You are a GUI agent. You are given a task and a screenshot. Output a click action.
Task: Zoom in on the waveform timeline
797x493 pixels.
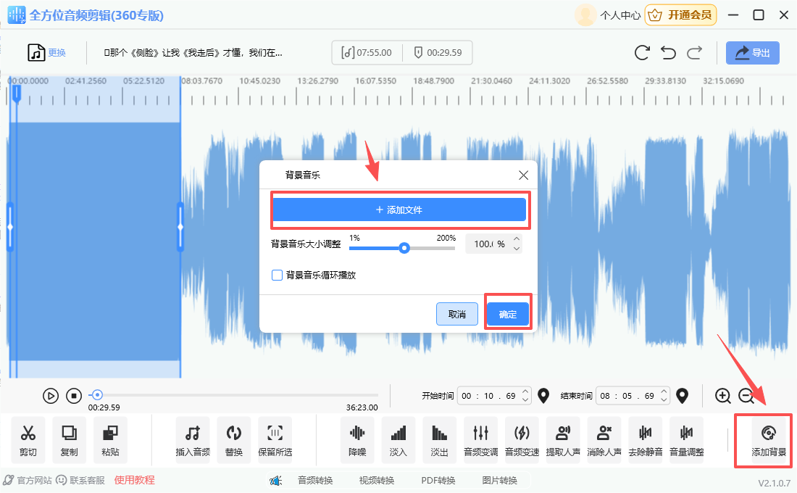coord(722,396)
